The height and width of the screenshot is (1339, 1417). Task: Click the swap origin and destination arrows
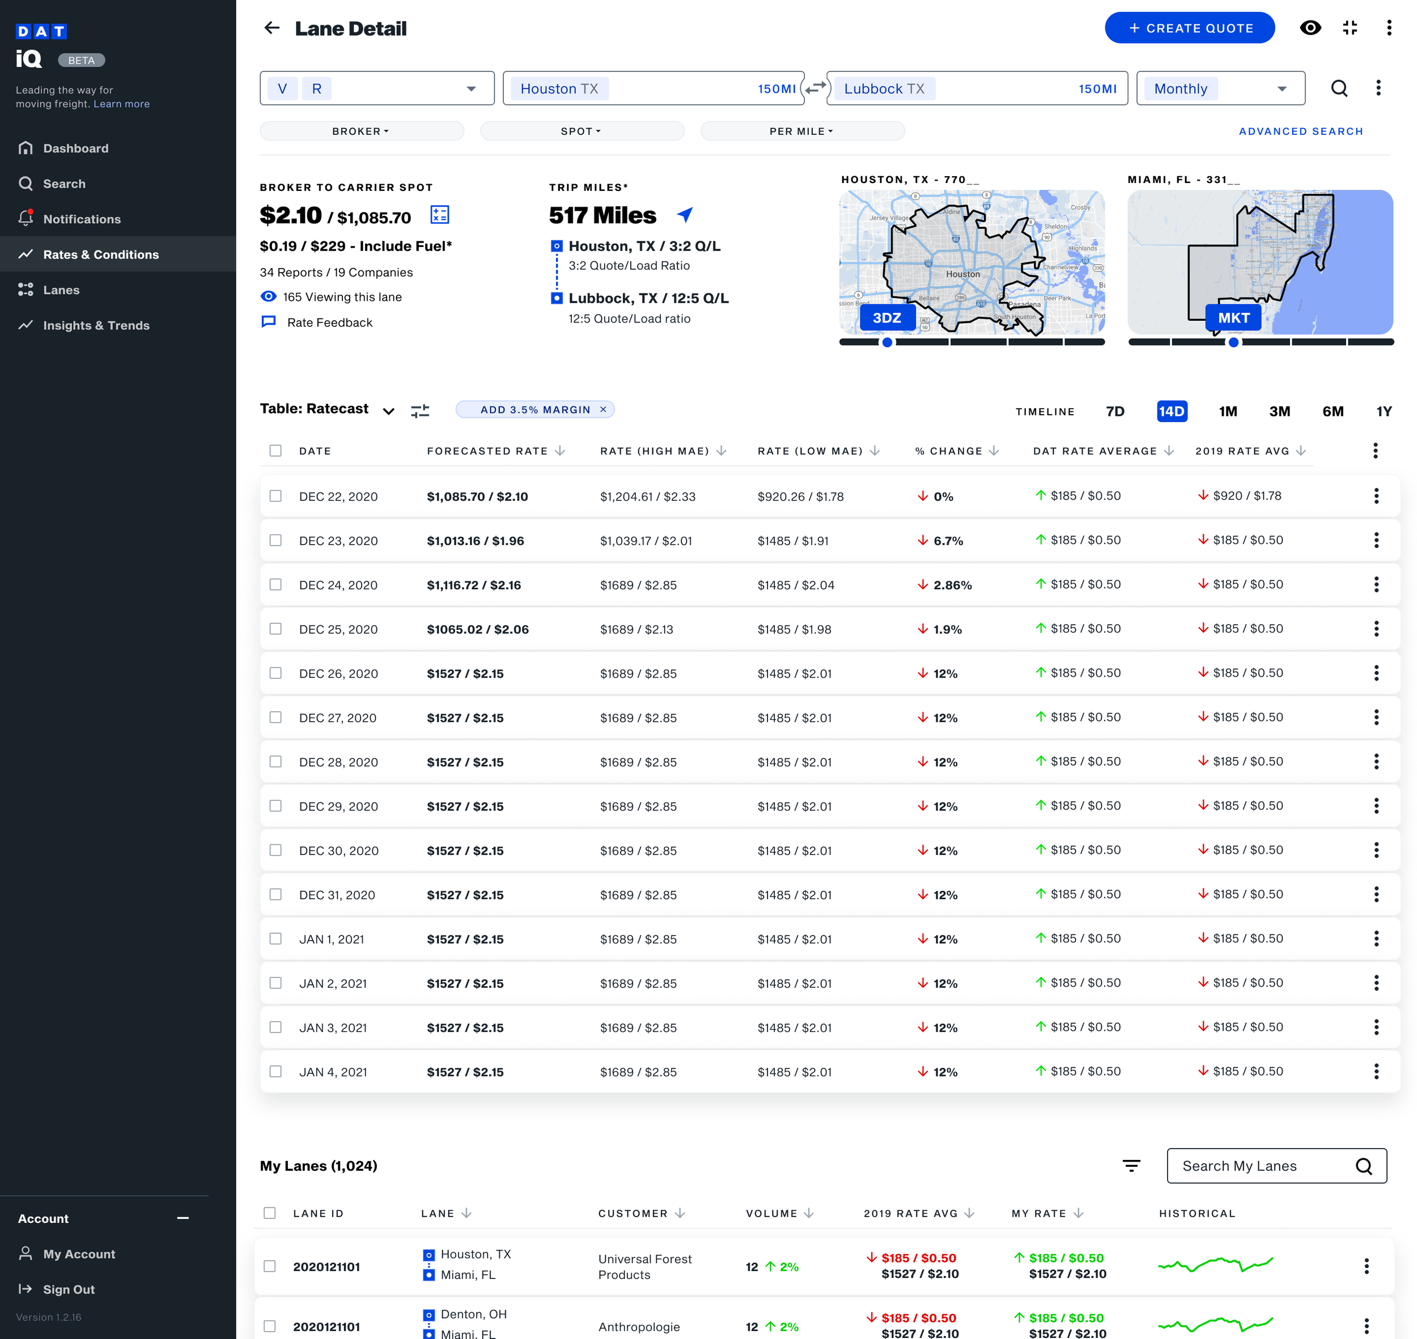point(815,88)
